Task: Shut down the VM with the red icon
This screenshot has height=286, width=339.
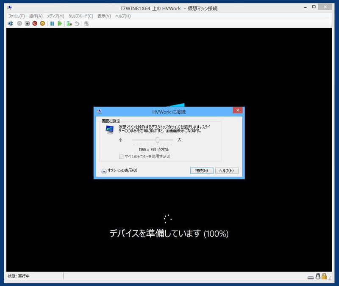Action: pyautogui.click(x=35, y=24)
